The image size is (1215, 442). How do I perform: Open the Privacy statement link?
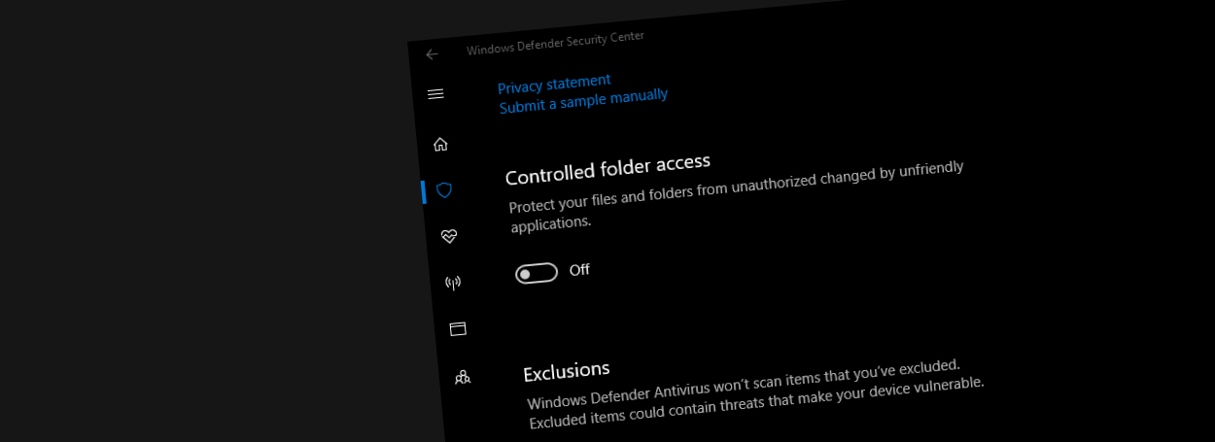coord(554,84)
